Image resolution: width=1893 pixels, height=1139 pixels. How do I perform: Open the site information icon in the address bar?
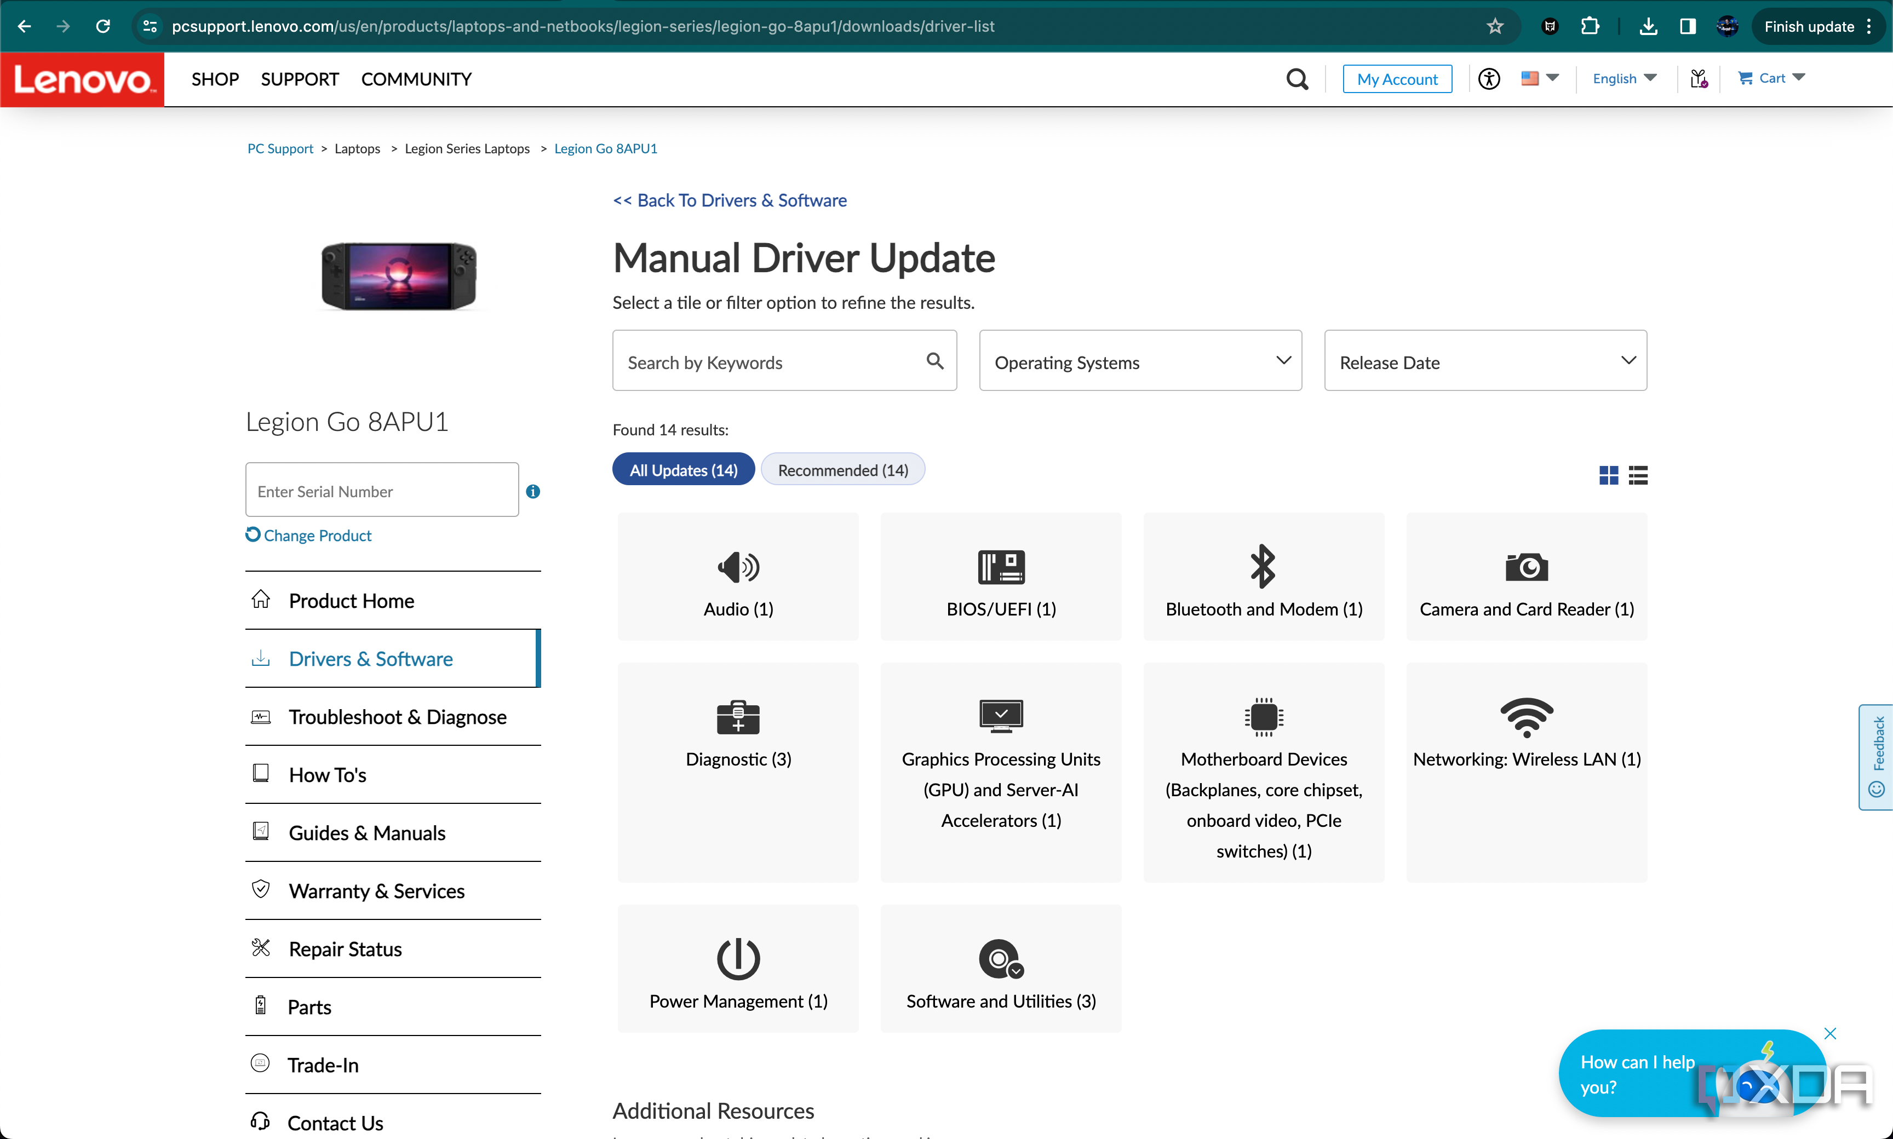point(151,26)
